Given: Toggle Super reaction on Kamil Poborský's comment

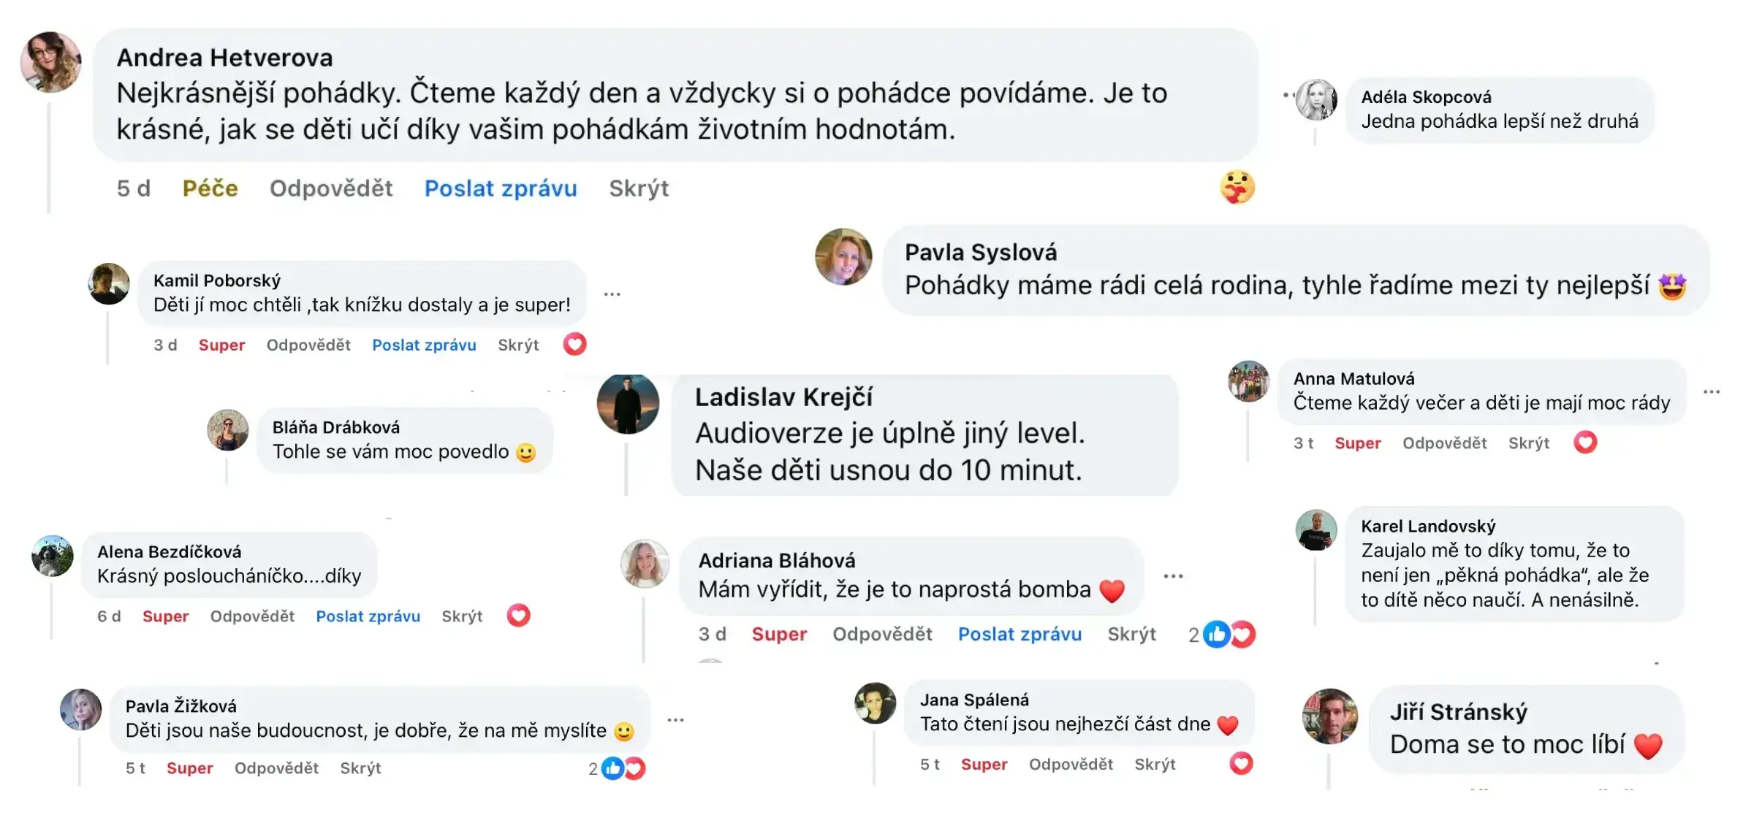Looking at the screenshot, I should (x=221, y=345).
